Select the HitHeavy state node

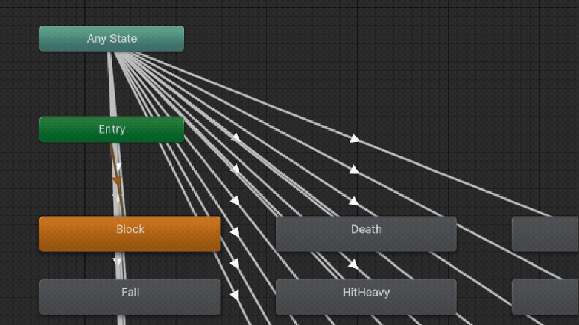click(x=366, y=297)
